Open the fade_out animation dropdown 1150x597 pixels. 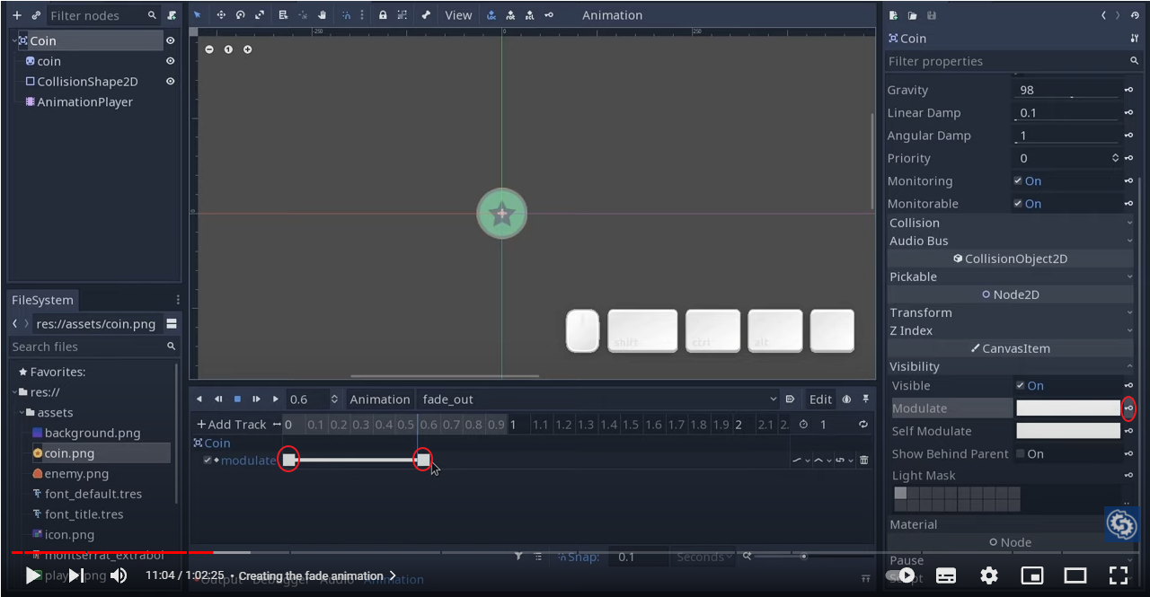tap(598, 399)
